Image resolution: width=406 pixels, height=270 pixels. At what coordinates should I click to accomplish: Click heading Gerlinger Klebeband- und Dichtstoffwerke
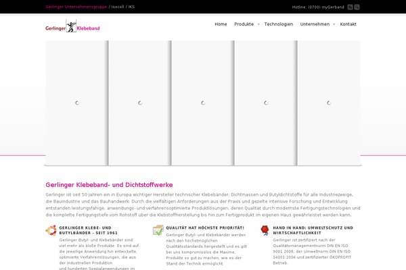point(109,185)
